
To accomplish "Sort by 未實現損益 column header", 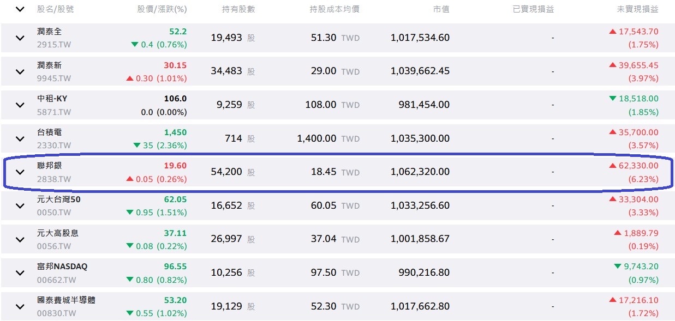I will pos(637,9).
